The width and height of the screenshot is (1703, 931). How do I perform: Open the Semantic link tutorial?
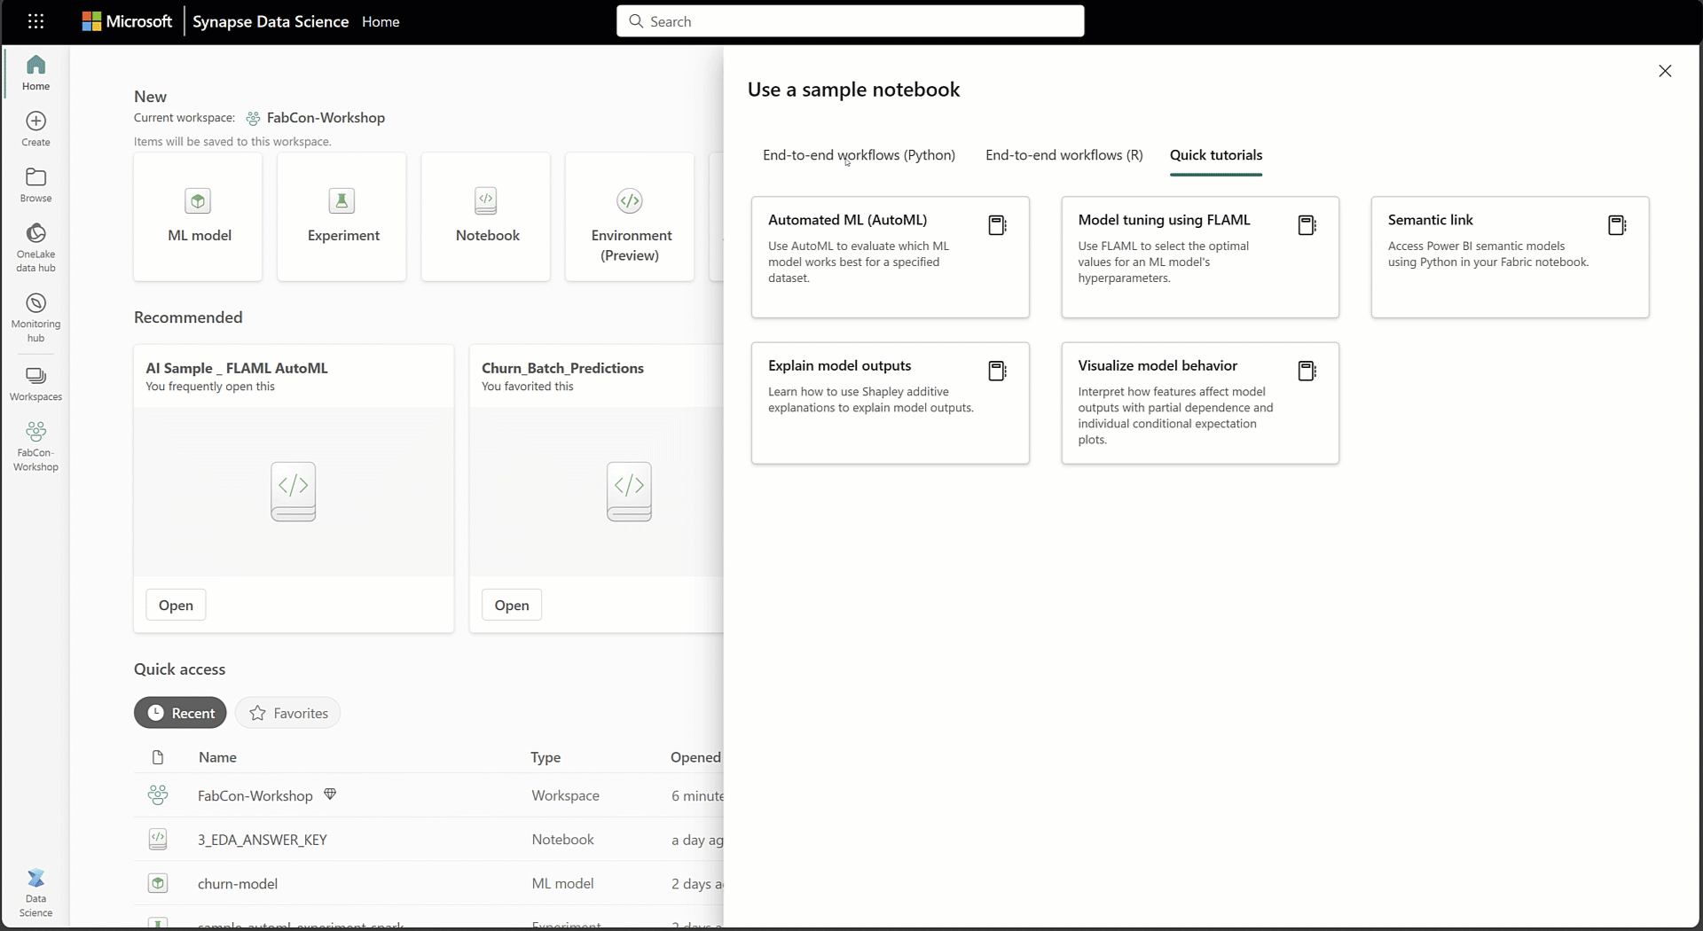(1511, 257)
